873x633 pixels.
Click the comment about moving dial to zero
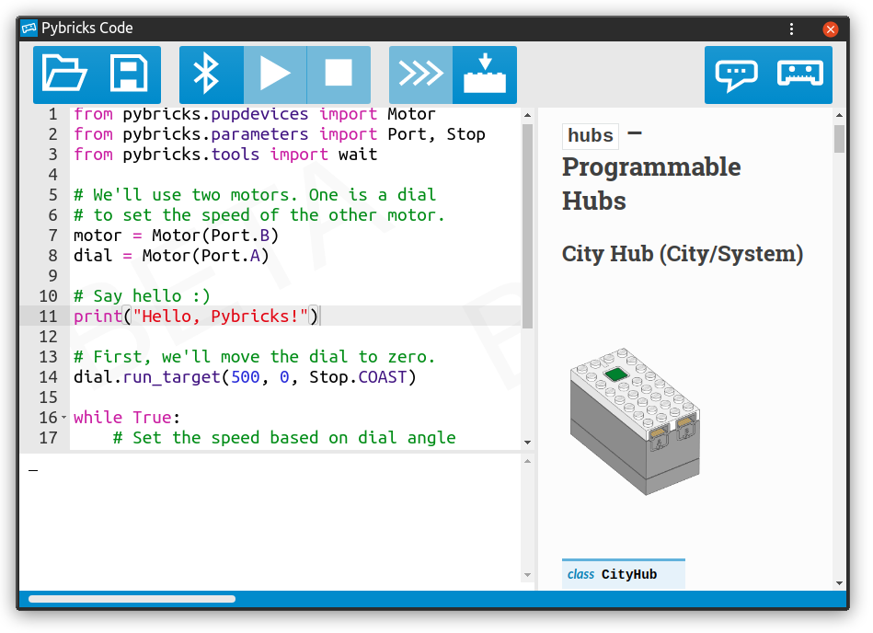click(254, 357)
